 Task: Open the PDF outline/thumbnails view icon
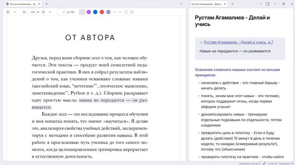click(x=8, y=12)
